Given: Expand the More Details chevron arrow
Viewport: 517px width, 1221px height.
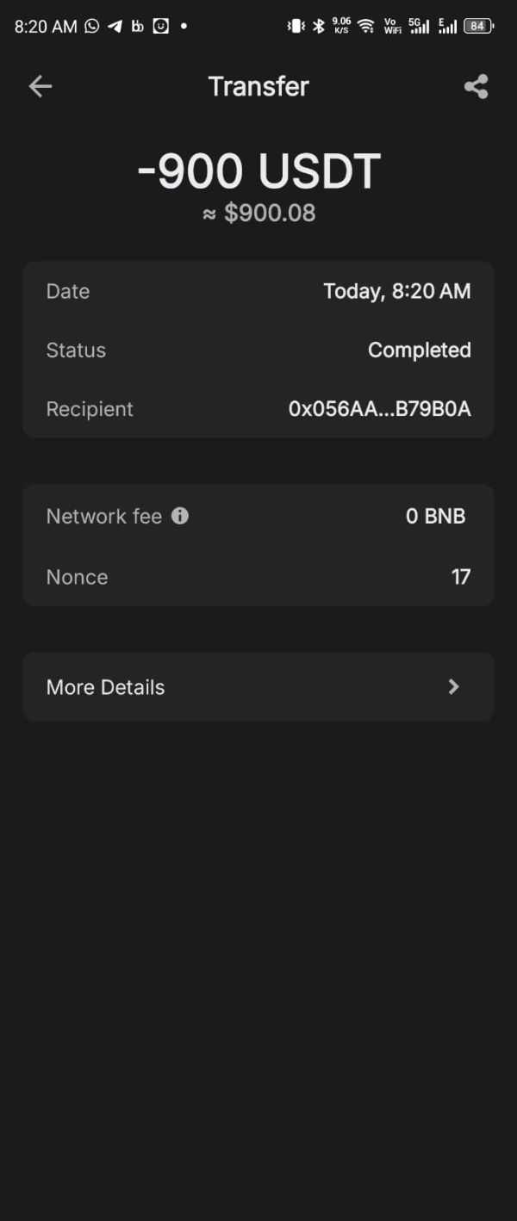Looking at the screenshot, I should point(453,686).
